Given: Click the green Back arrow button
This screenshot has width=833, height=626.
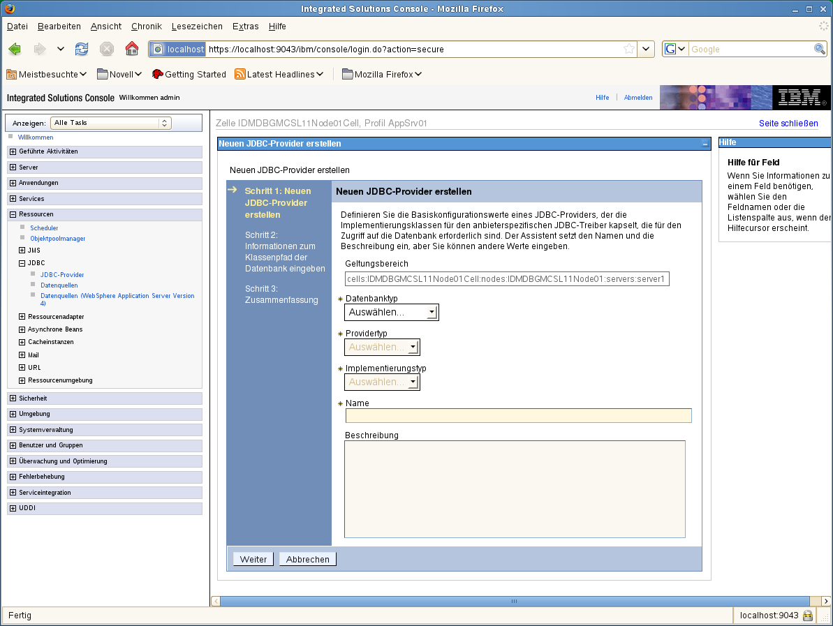Looking at the screenshot, I should pos(15,50).
